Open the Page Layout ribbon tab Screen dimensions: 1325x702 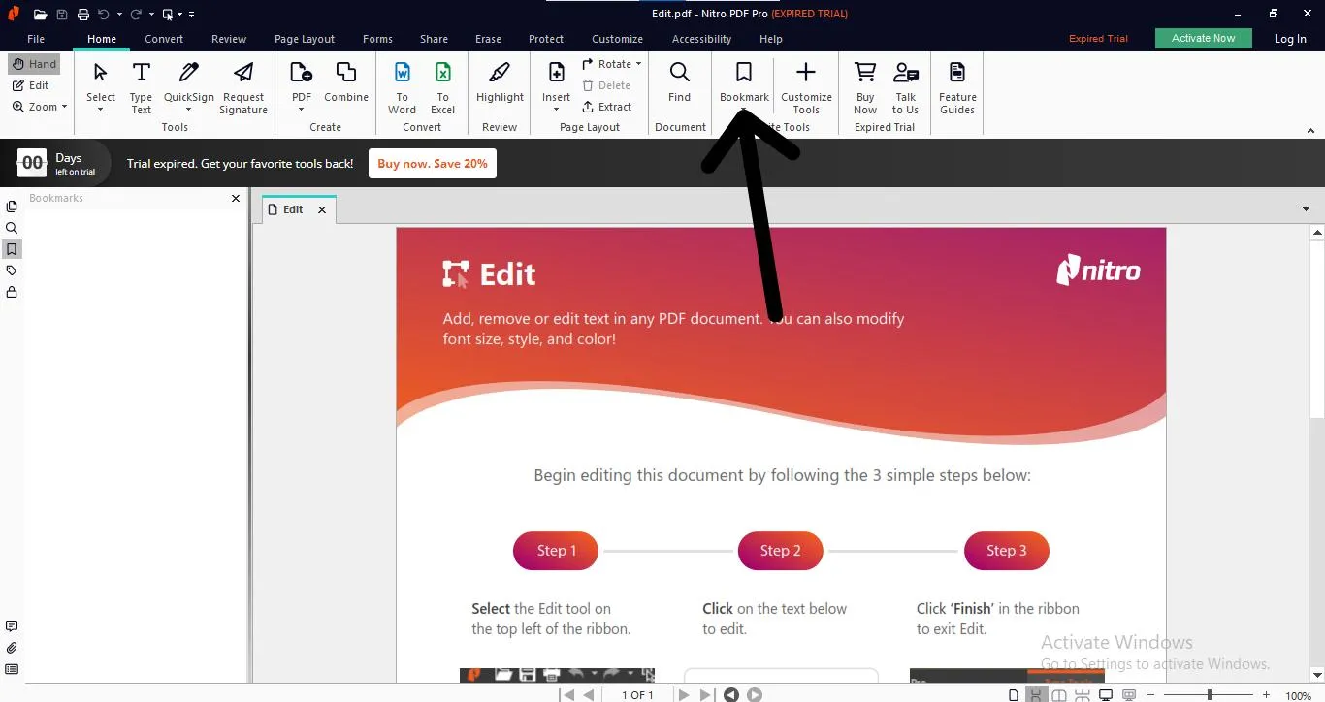[304, 39]
